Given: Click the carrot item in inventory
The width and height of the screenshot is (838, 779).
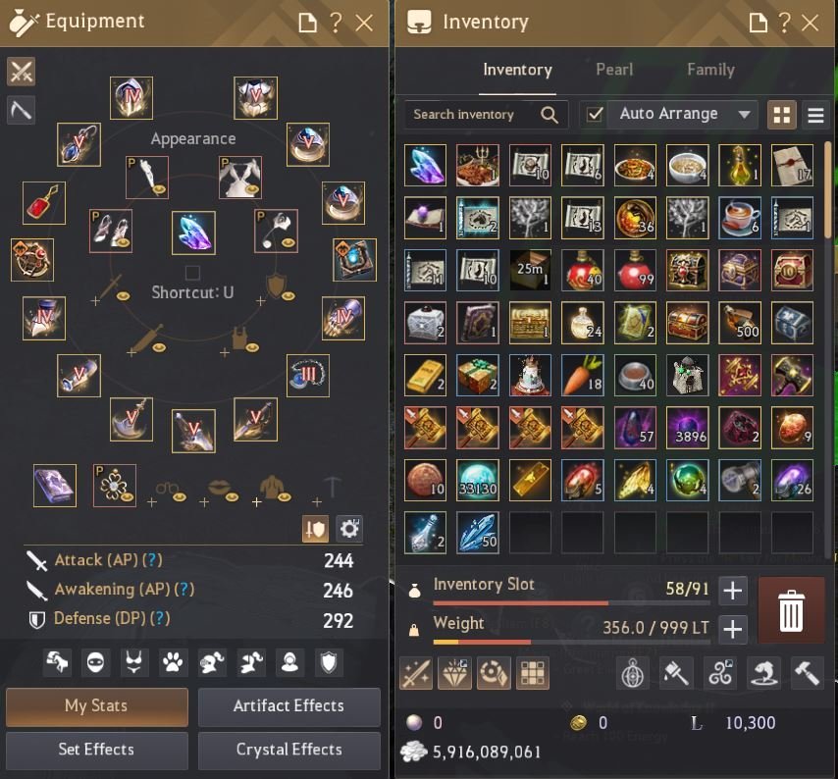Looking at the screenshot, I should coord(583,376).
